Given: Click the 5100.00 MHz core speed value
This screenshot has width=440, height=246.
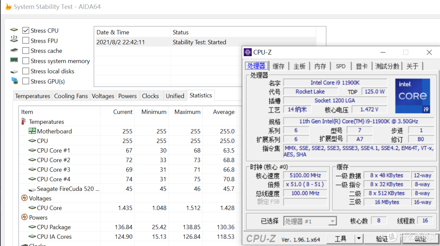Looking at the screenshot, I should (x=305, y=175).
